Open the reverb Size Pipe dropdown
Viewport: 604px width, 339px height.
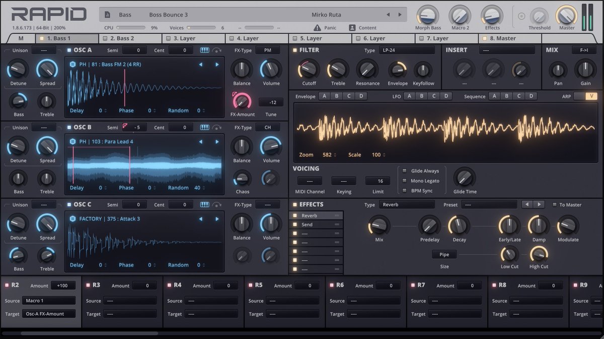click(444, 255)
